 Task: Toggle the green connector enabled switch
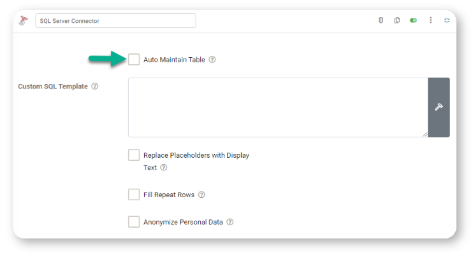click(x=413, y=20)
